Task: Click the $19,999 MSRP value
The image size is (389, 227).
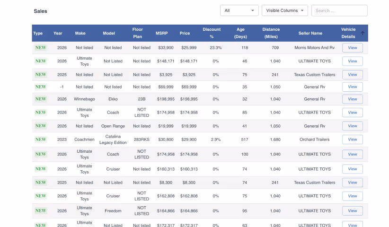Action: tap(166, 126)
